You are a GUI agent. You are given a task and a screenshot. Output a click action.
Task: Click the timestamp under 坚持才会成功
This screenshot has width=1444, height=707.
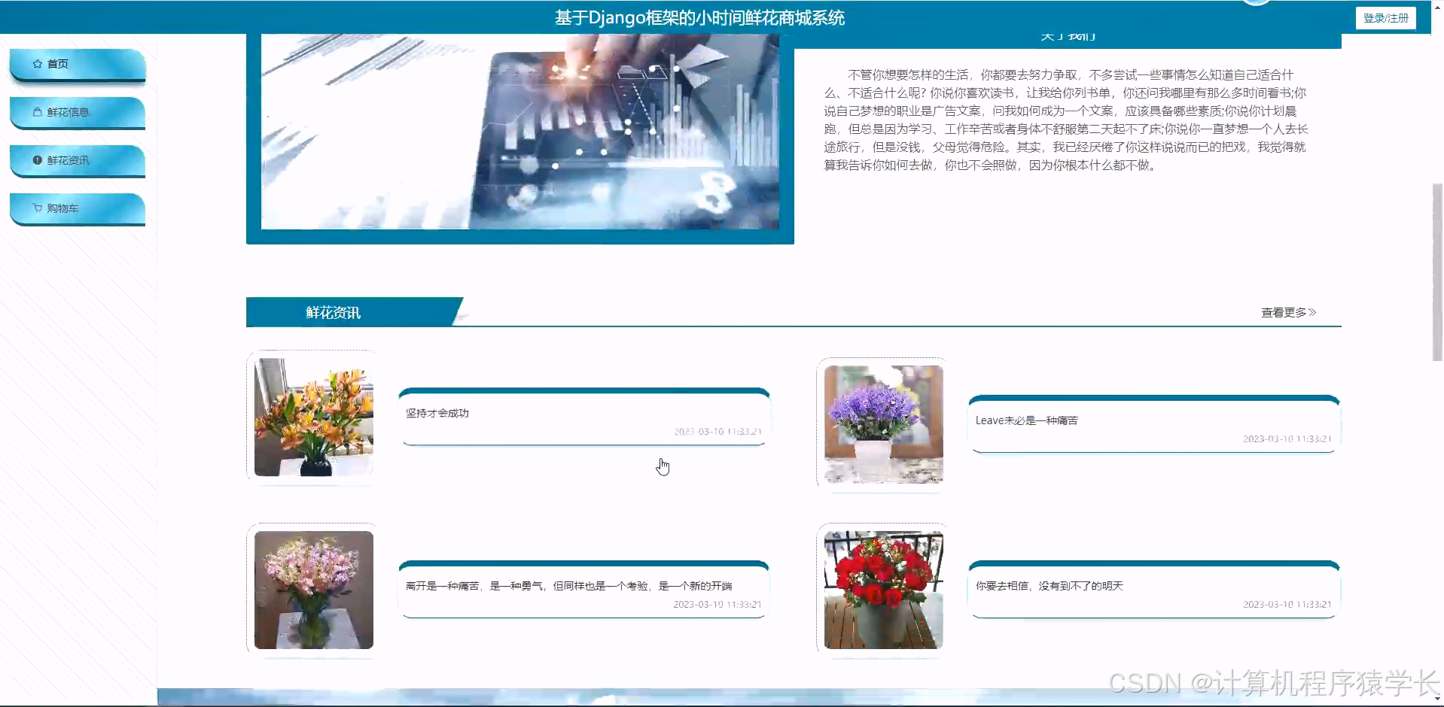[717, 432]
